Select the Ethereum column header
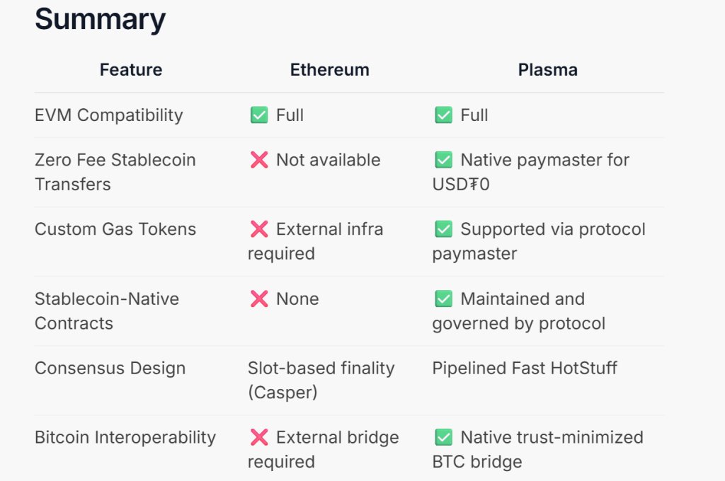This screenshot has height=481, width=725. click(x=330, y=70)
